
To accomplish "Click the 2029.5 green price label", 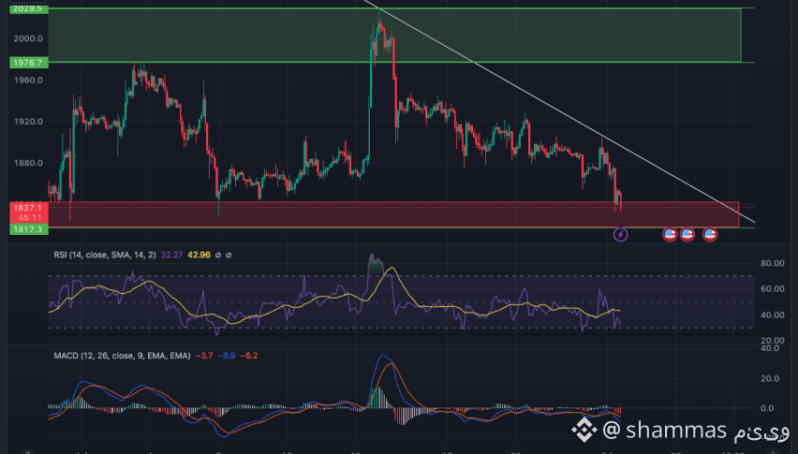I will pos(28,8).
